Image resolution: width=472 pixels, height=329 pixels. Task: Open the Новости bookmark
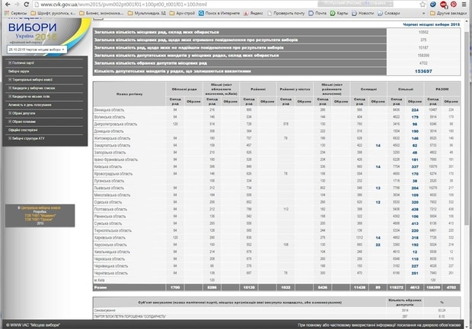coord(370,14)
